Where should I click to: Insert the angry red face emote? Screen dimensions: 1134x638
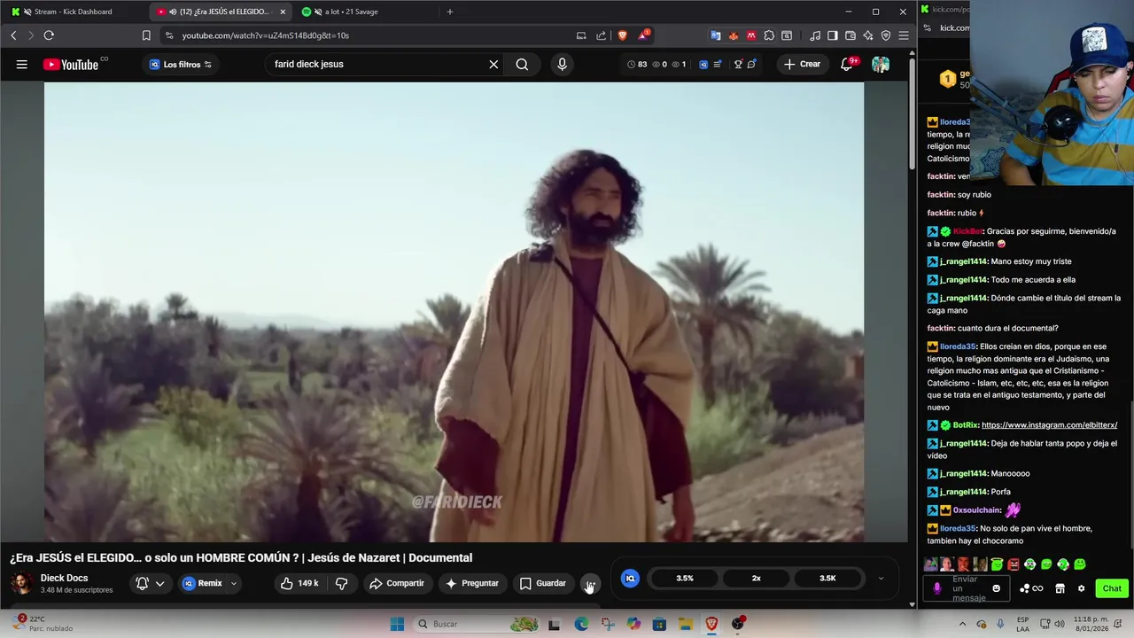tap(1013, 564)
